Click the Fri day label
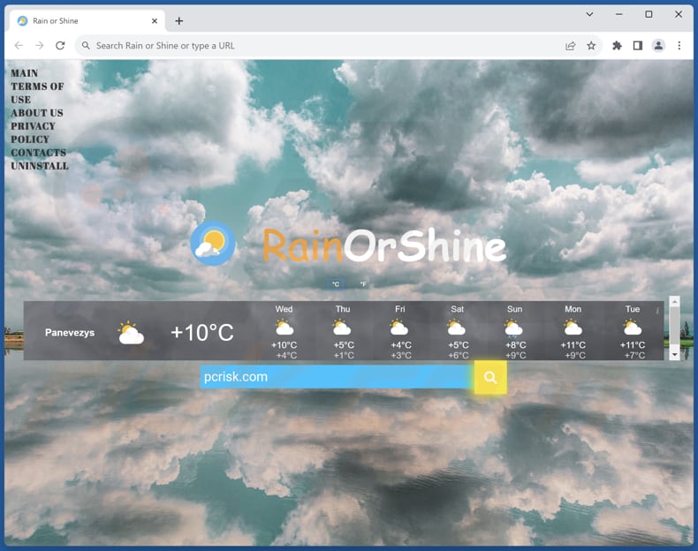The width and height of the screenshot is (698, 551). 399,309
